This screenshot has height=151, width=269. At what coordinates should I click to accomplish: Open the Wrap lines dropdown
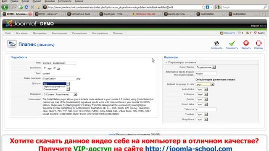[x=202, y=119]
